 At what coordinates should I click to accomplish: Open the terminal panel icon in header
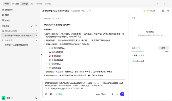click(163, 11)
